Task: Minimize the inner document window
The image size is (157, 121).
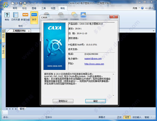Action: tap(146, 8)
